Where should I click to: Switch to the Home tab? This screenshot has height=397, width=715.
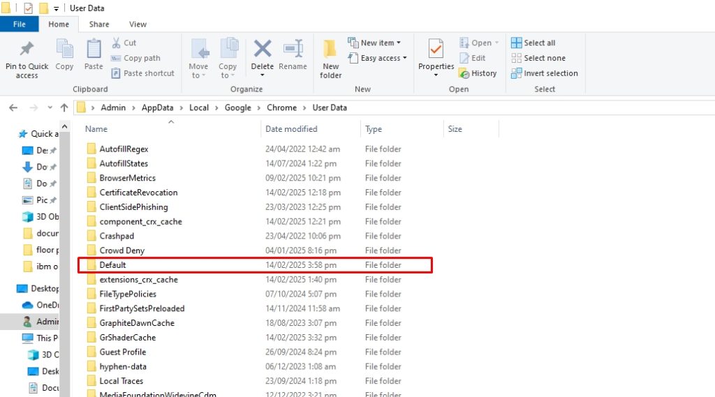coord(59,24)
